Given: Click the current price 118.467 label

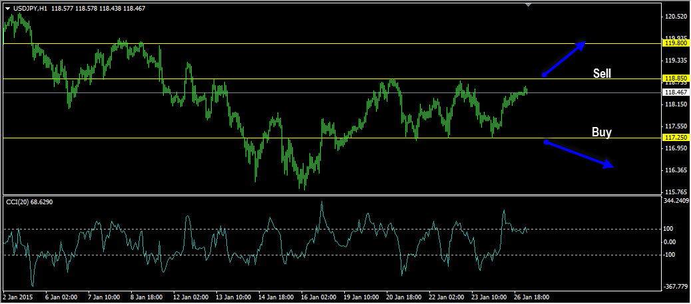Looking at the screenshot, I should click(x=675, y=93).
